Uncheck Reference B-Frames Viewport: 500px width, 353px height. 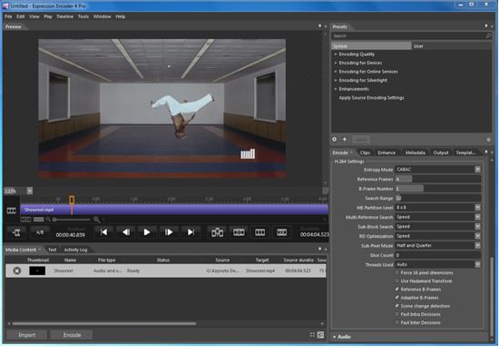click(x=397, y=289)
